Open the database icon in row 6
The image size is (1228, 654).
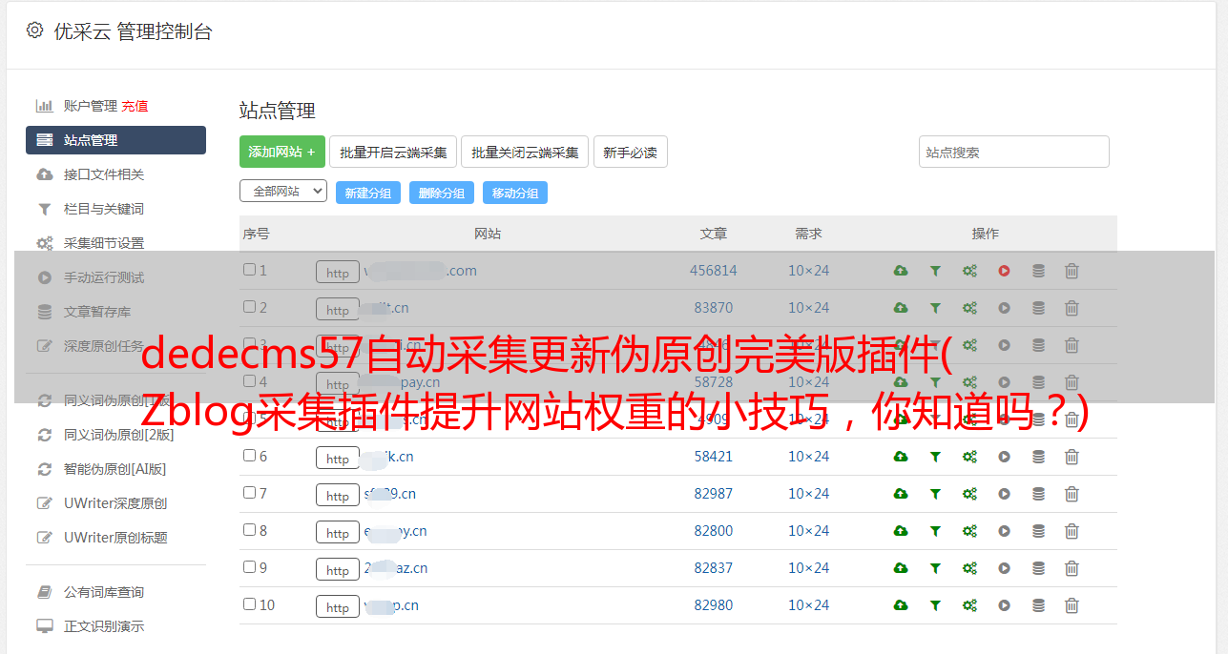pos(1038,457)
